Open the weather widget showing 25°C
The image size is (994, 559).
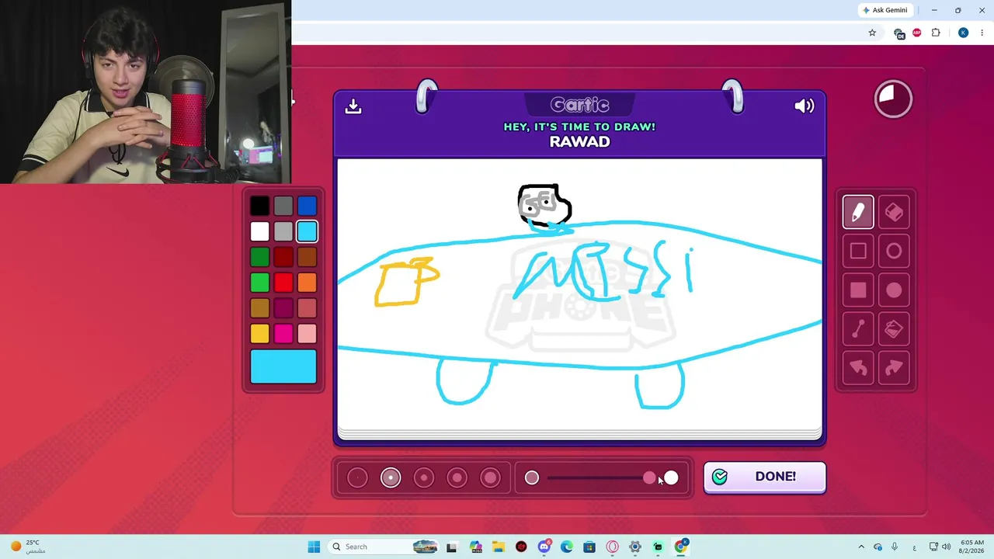click(x=26, y=547)
